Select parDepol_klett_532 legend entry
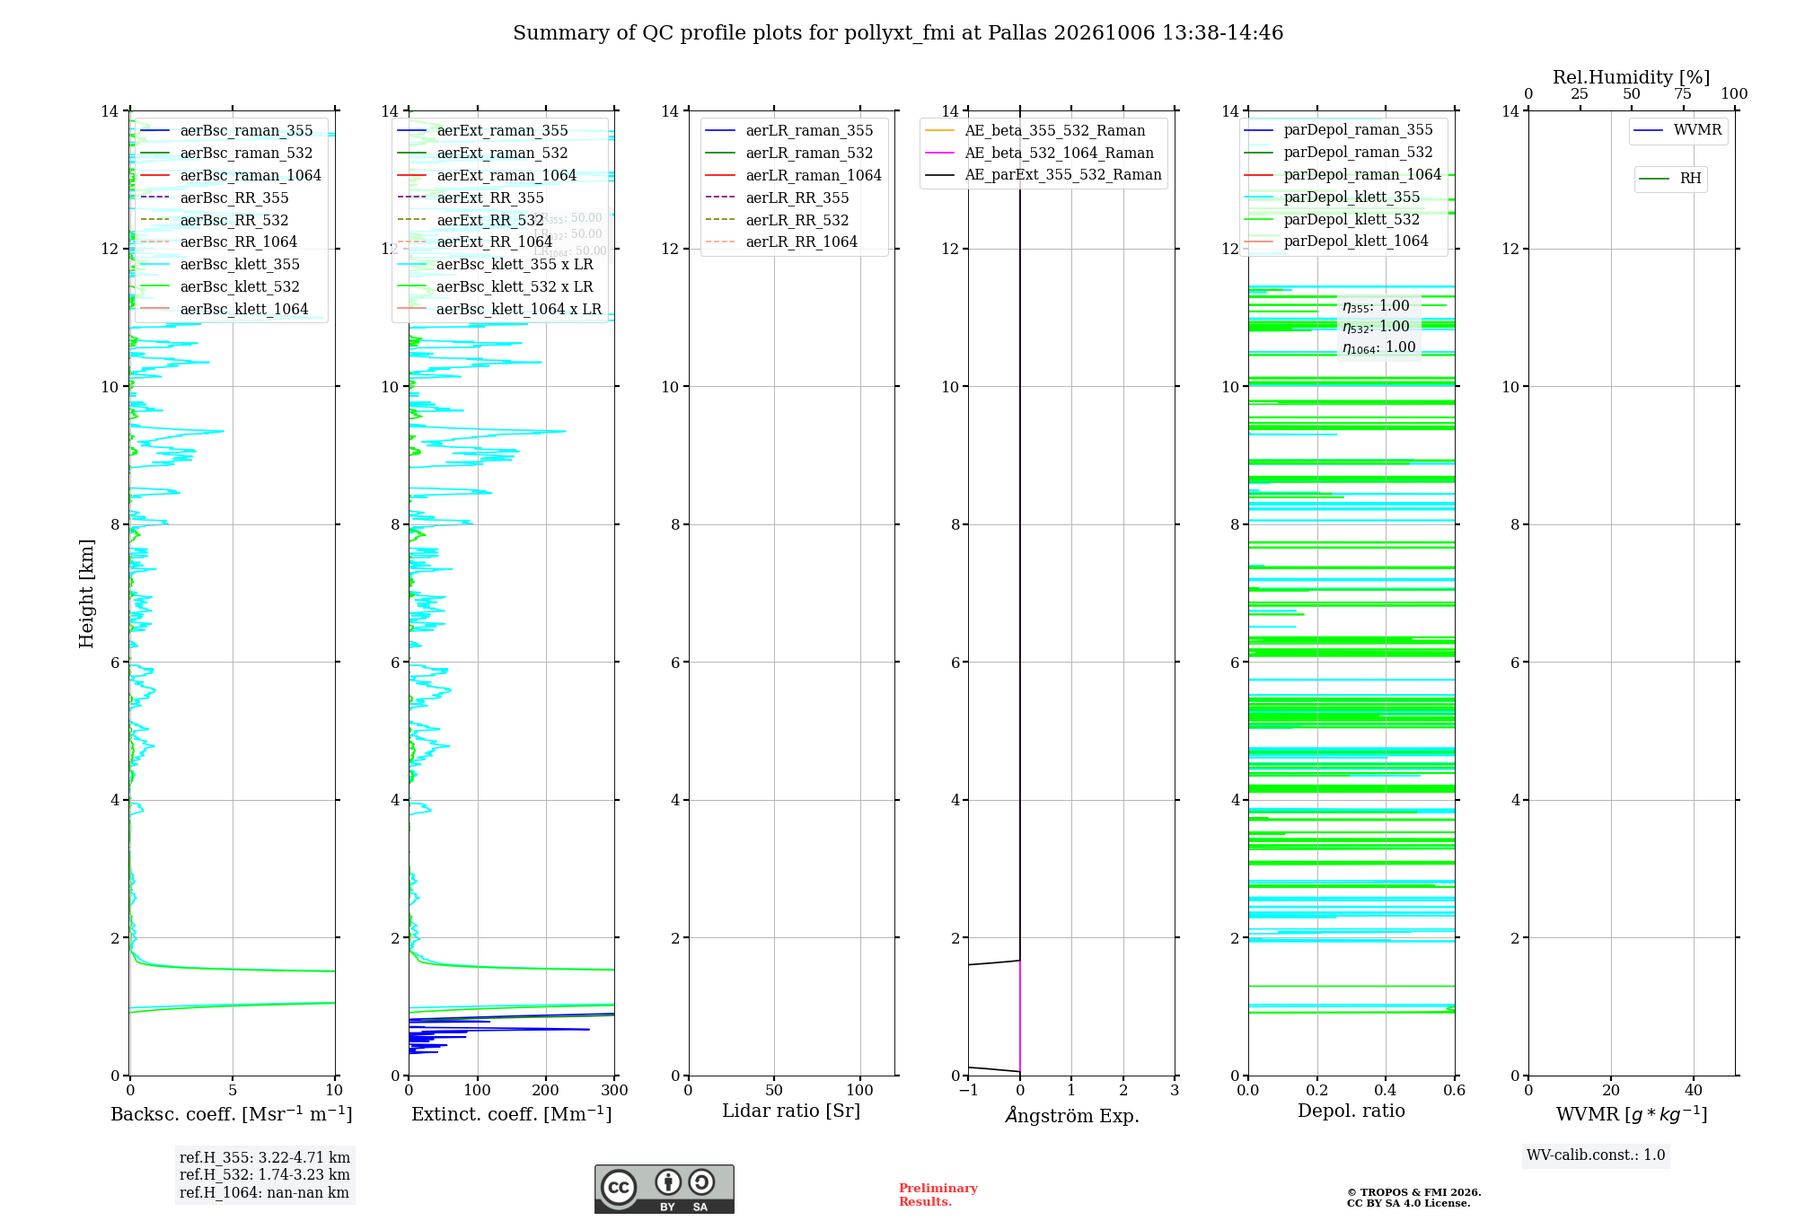This screenshot has height=1221, width=1796. click(1333, 220)
